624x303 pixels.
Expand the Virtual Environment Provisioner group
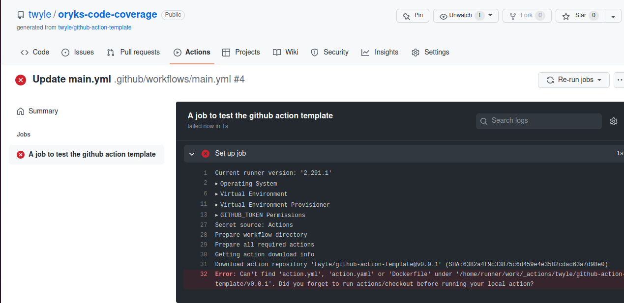(x=272, y=205)
